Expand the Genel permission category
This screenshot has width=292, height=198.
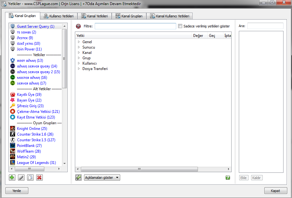[x=79, y=42]
